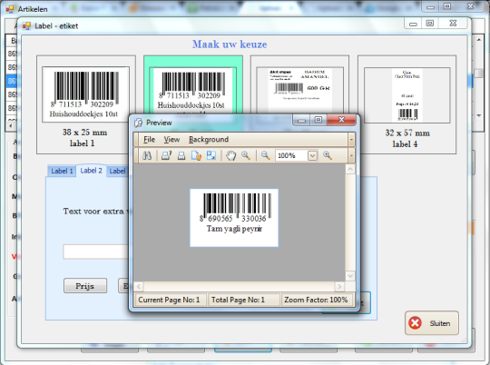This screenshot has width=490, height=365.
Task: Click the barcode preview page in Preview
Action: (234, 218)
